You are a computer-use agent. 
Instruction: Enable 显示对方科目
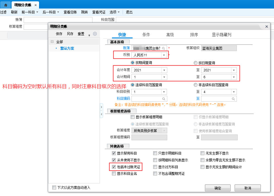point(155,167)
